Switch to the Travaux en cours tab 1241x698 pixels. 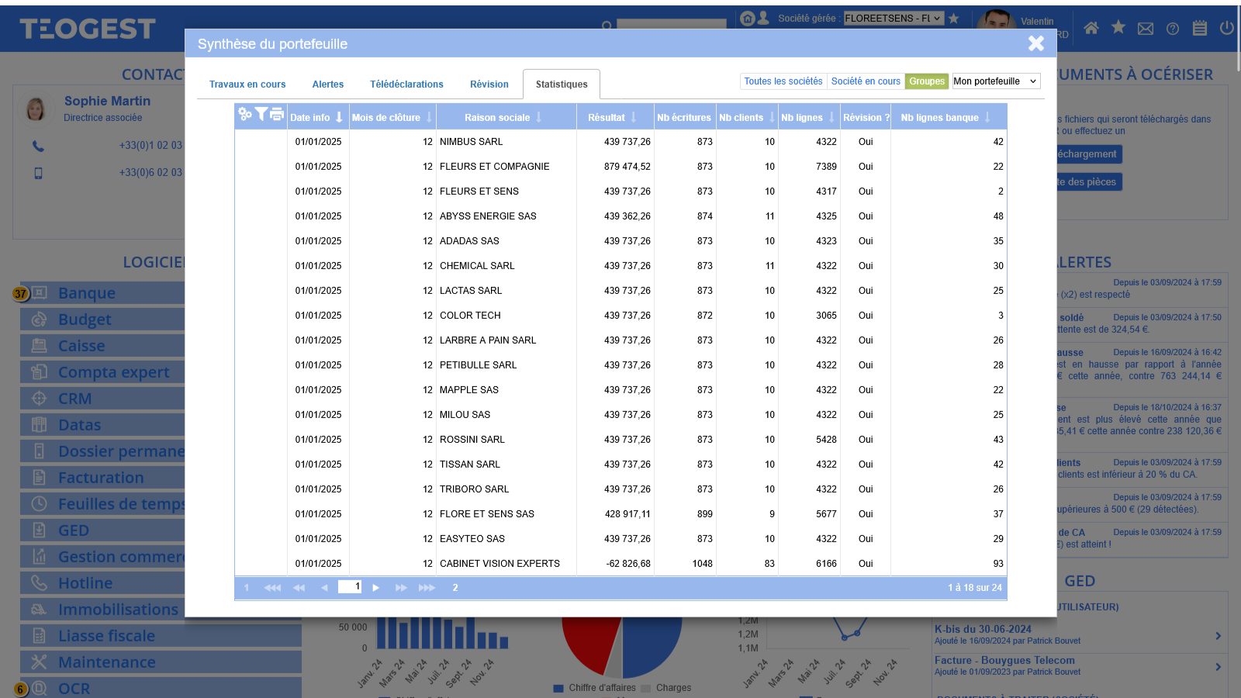point(247,85)
